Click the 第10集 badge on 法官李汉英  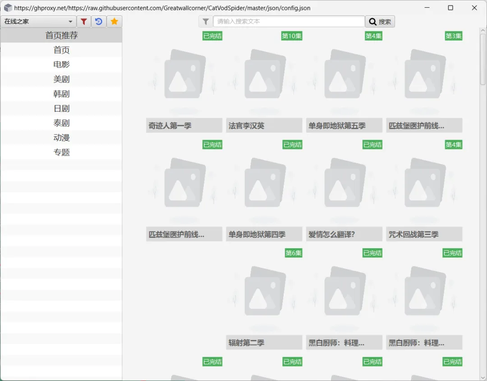(x=292, y=36)
